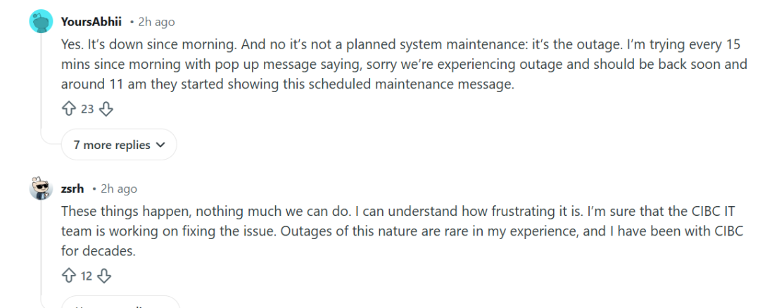Click the chevron beside "7 more replies"
Screen dimensions: 760x308
point(160,145)
